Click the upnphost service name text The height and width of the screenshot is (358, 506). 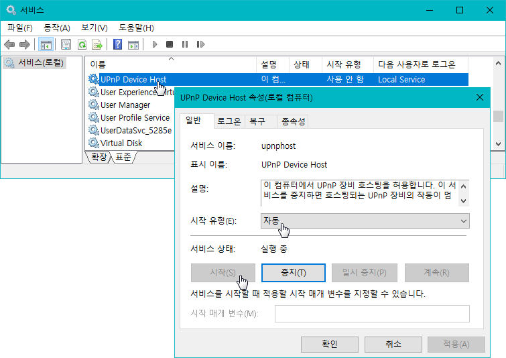point(279,146)
